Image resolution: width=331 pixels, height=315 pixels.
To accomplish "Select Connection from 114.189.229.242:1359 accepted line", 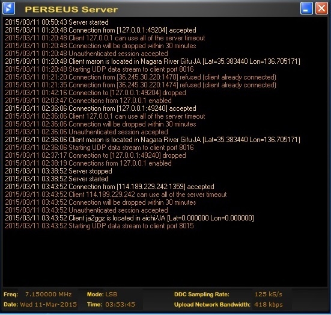I will coord(109,187).
